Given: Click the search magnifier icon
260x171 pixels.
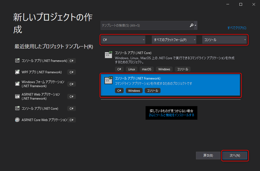Looking at the screenshot, I should point(191,25).
